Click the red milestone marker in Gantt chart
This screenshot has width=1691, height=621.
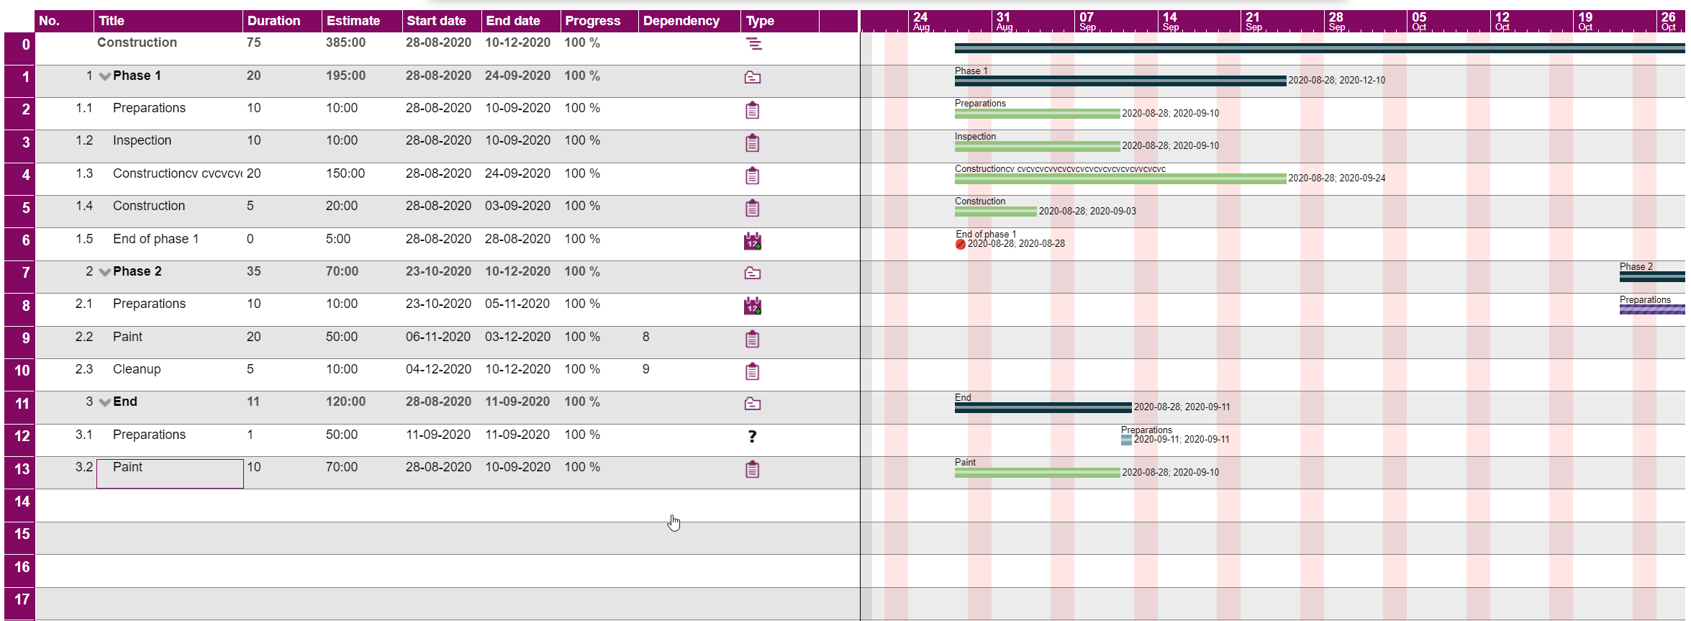[x=960, y=245]
